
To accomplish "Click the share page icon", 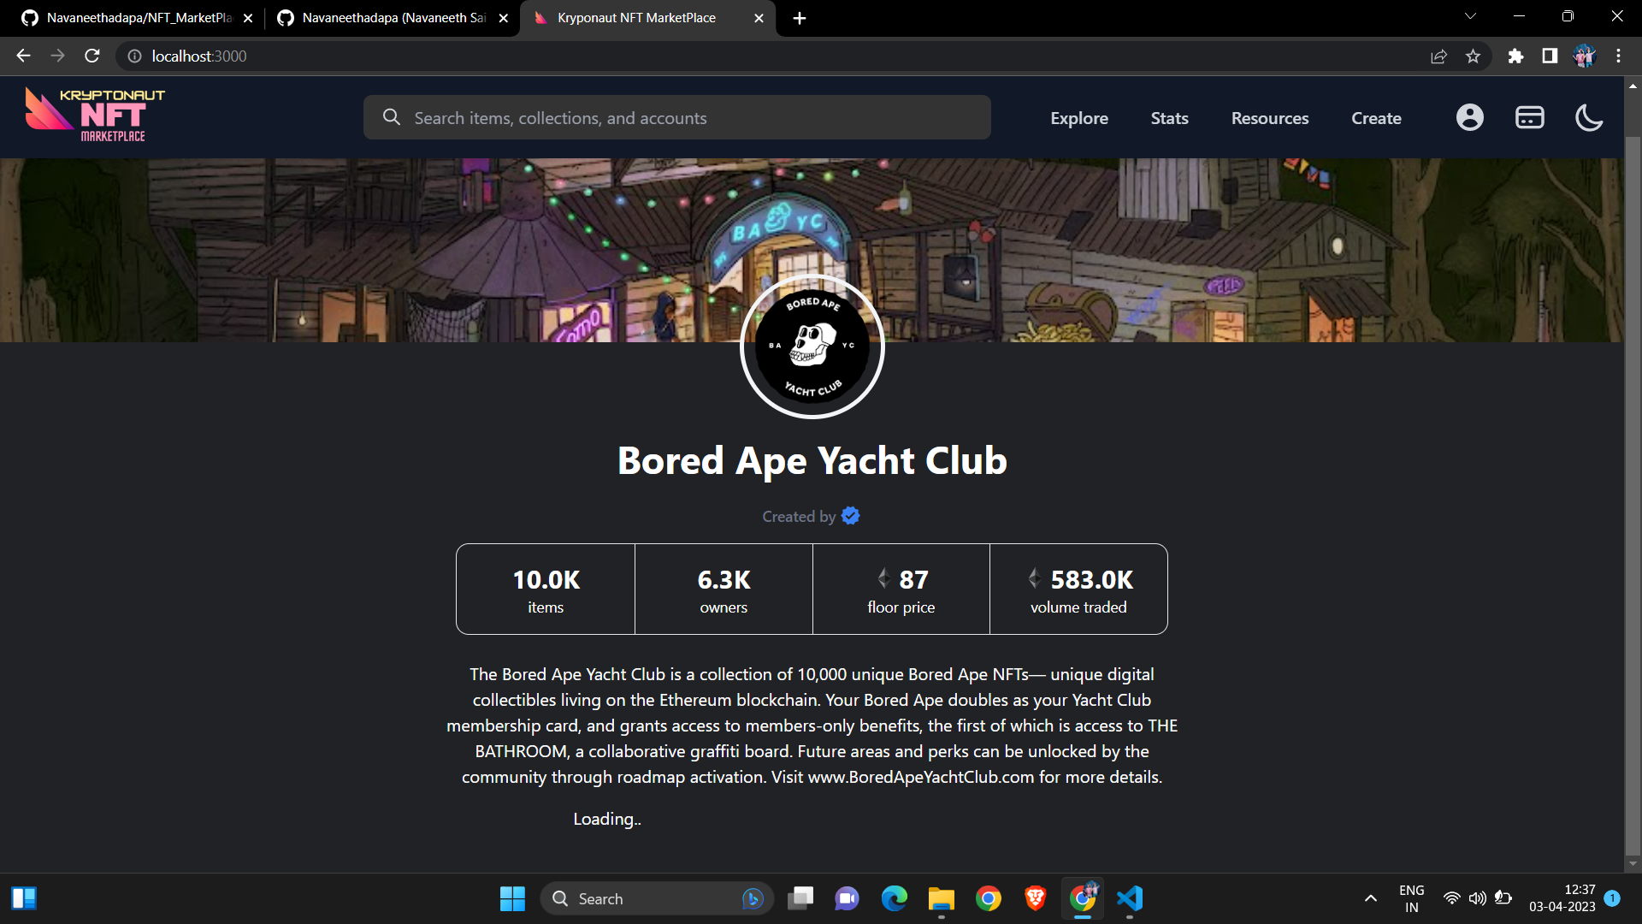I will click(x=1438, y=56).
